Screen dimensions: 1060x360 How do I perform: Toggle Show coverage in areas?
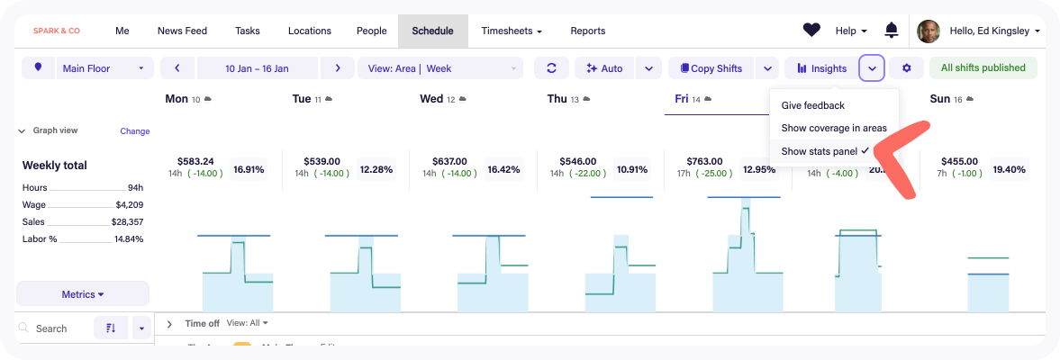pos(833,128)
